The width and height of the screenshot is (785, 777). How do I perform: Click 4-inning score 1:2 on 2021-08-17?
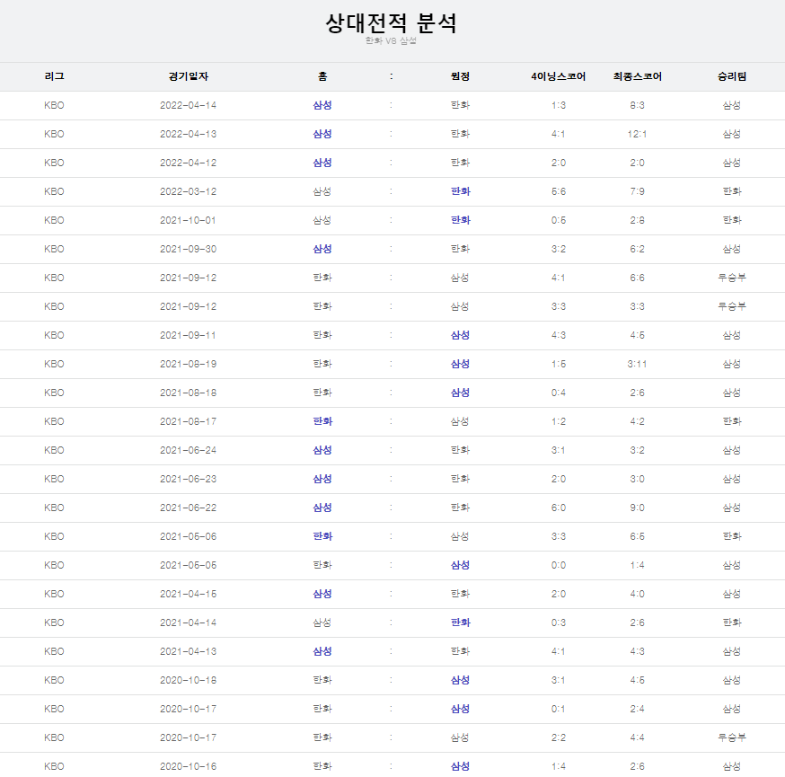point(558,421)
